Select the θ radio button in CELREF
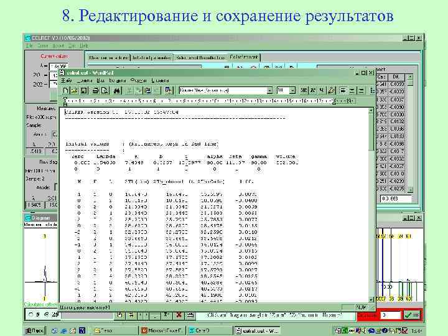 31,315
